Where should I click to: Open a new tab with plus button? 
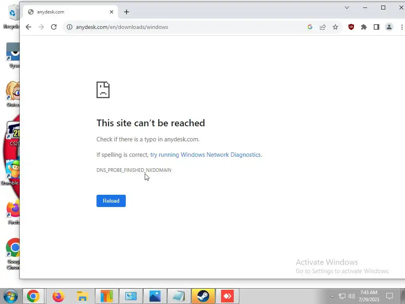pos(126,12)
